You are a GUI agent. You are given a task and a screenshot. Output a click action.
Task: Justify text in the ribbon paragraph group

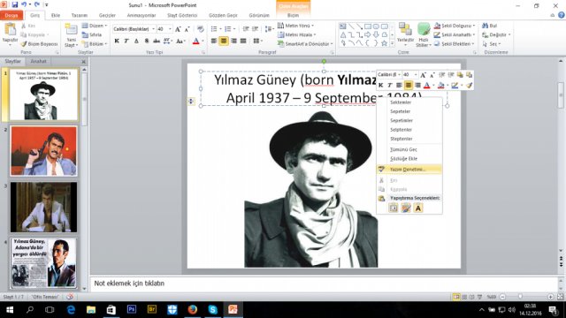[244, 42]
